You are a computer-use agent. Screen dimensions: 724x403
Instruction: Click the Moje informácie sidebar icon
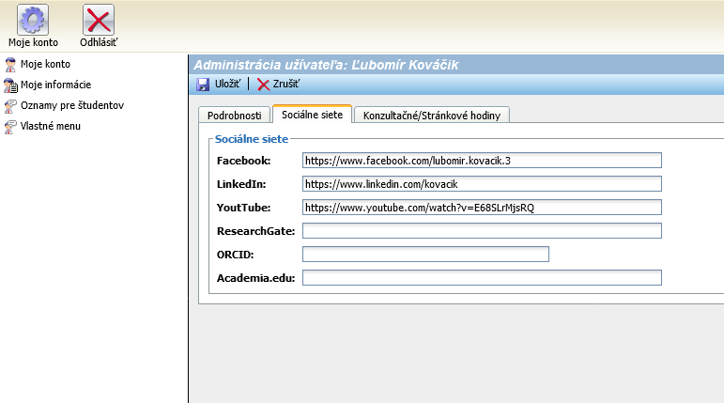click(10, 85)
